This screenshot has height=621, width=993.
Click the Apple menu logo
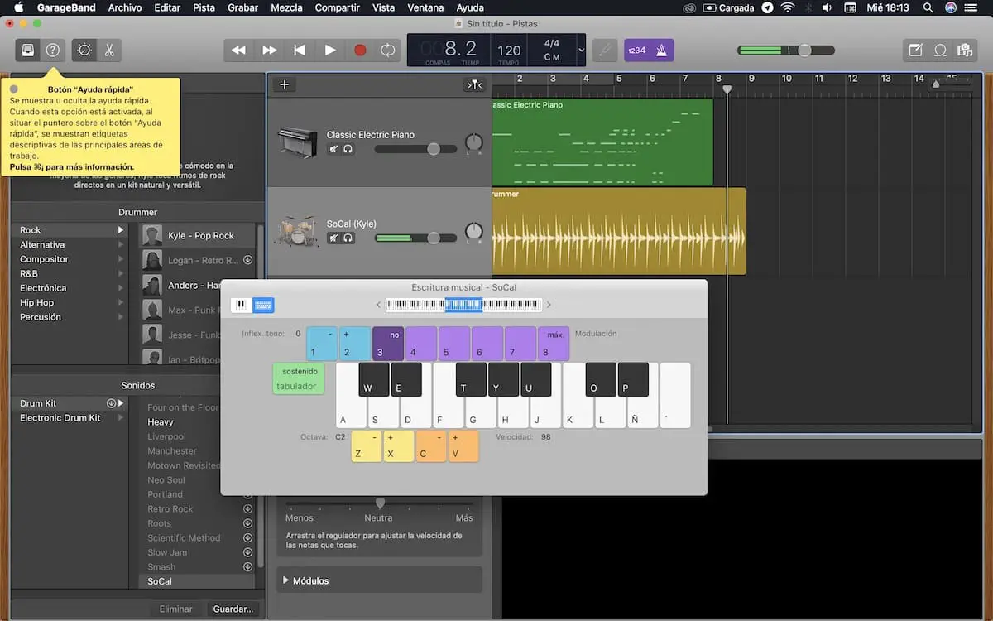tap(18, 8)
